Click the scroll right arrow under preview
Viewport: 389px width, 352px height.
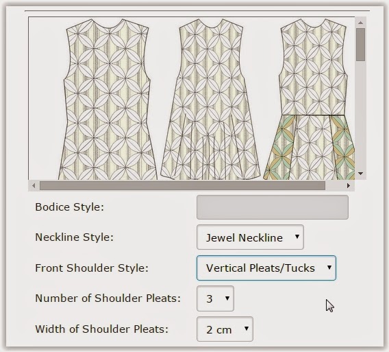[349, 185]
